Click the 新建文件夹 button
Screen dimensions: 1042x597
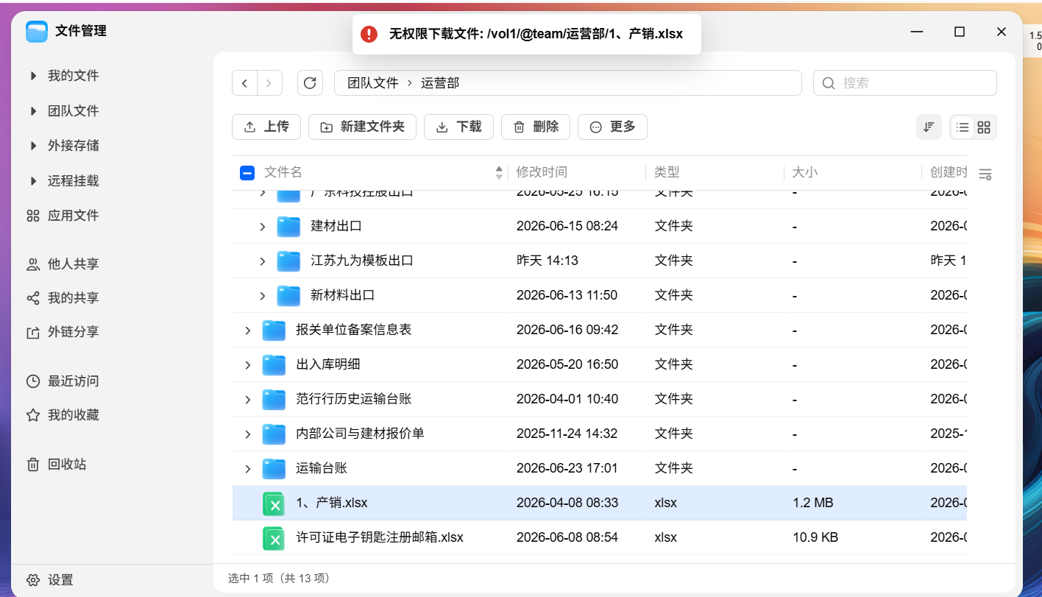click(x=362, y=127)
